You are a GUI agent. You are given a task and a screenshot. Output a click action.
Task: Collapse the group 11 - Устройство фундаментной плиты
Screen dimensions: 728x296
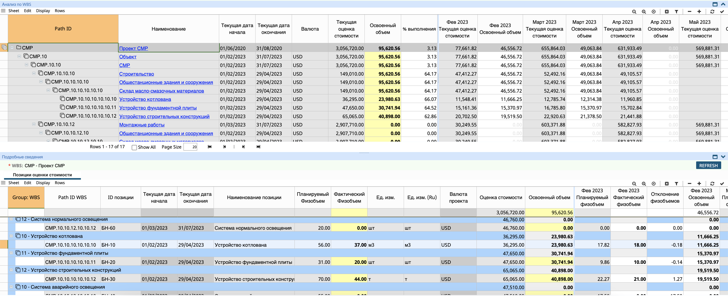pyautogui.click(x=11, y=253)
